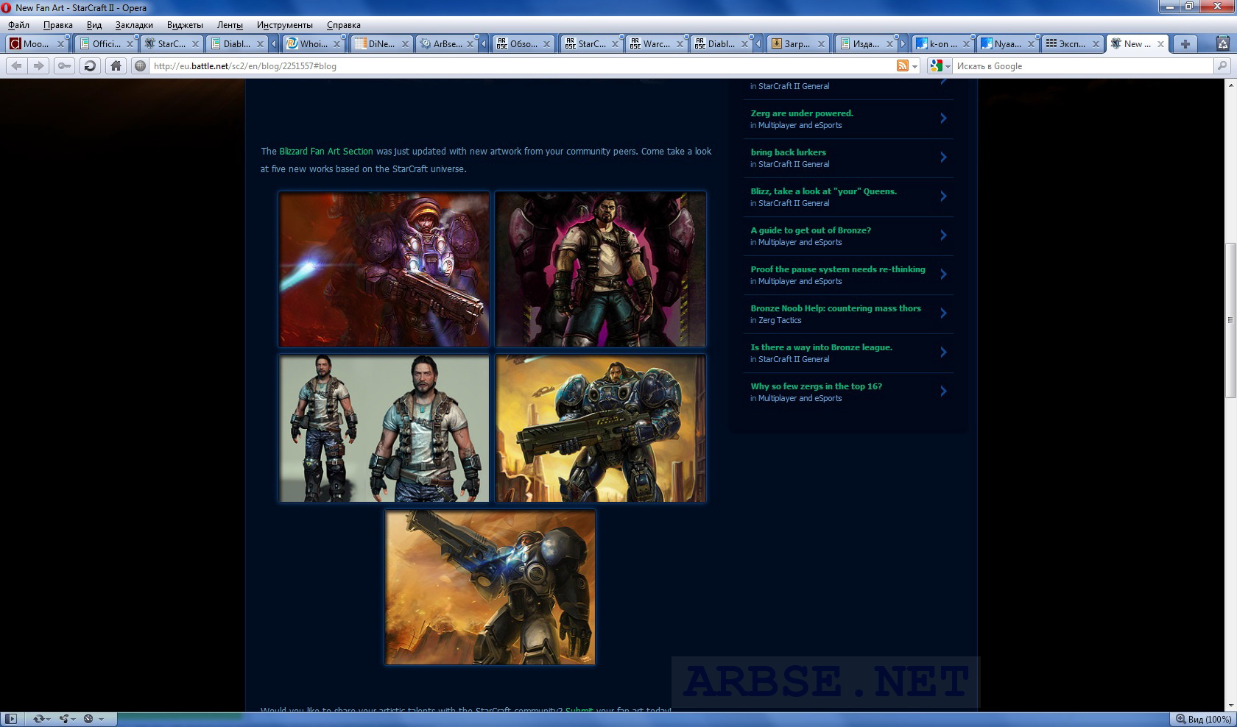The height and width of the screenshot is (727, 1237).
Task: Follow the 'Blizzard Fan Art Section' link
Action: 326,152
